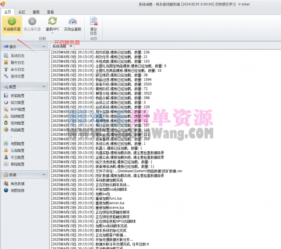Click the 停止服务器 stop server icon

click(x=32, y=21)
